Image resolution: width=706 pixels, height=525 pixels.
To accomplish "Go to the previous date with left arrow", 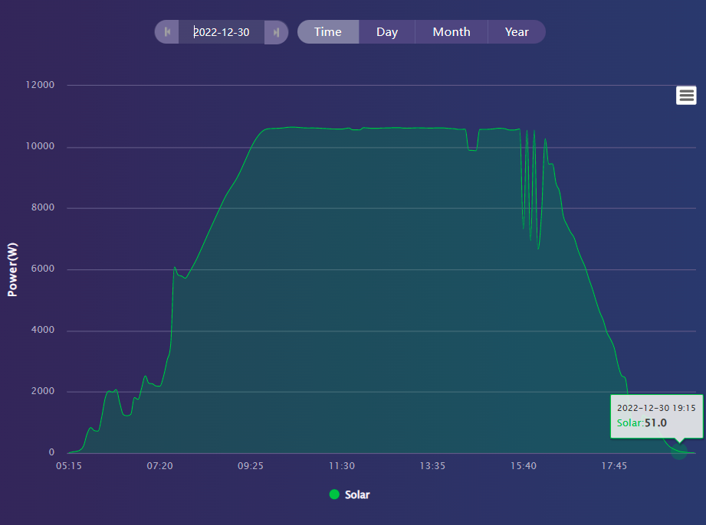I will [x=167, y=32].
